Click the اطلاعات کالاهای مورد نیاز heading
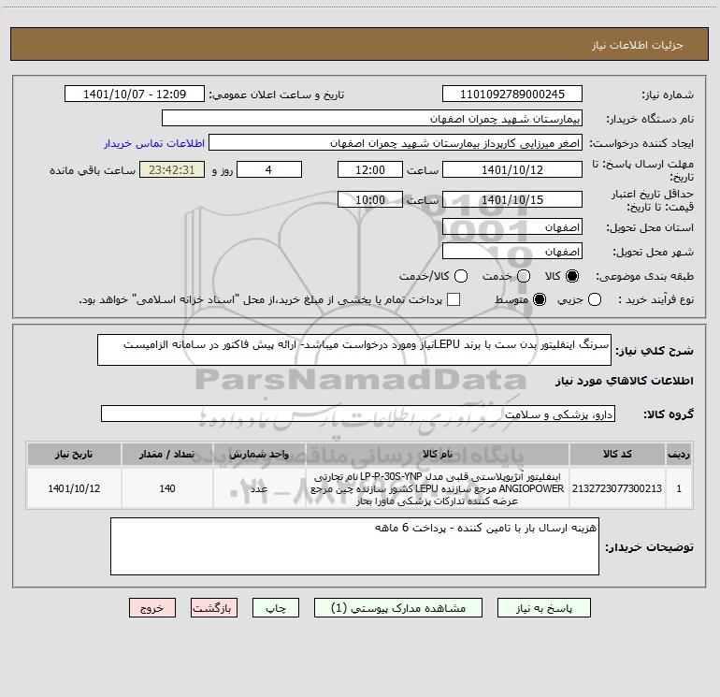Image resolution: width=720 pixels, height=697 pixels. click(x=625, y=381)
